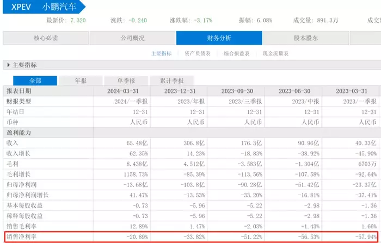Go to the 综合损益表 link
381x243 pixels.
click(x=237, y=53)
